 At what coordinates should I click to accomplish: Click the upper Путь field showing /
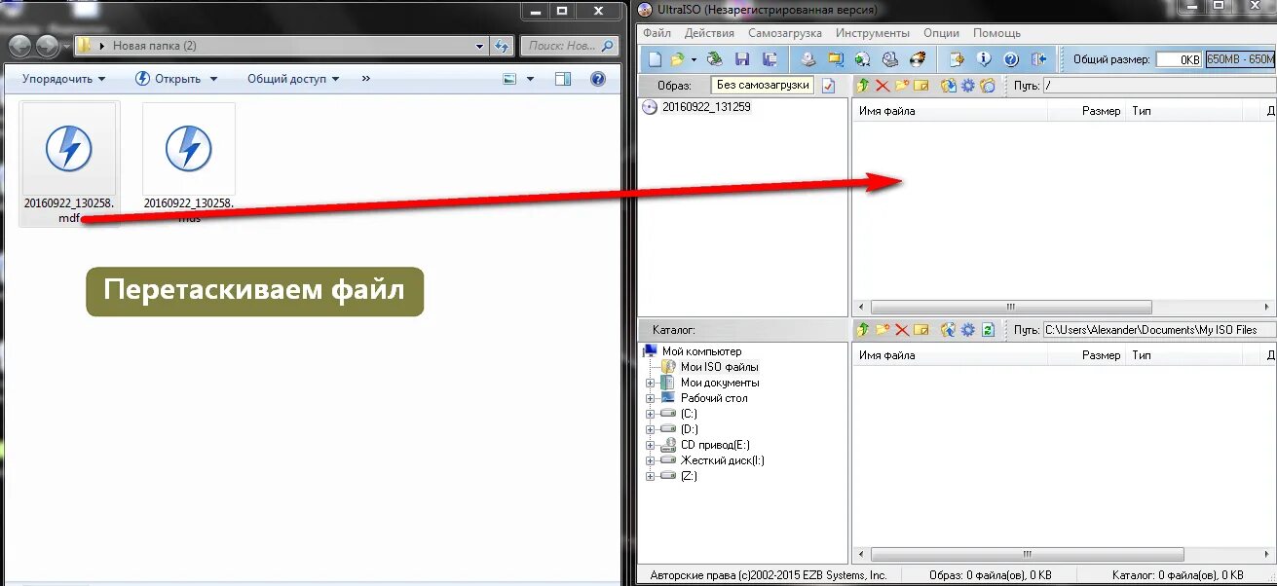pos(1158,86)
